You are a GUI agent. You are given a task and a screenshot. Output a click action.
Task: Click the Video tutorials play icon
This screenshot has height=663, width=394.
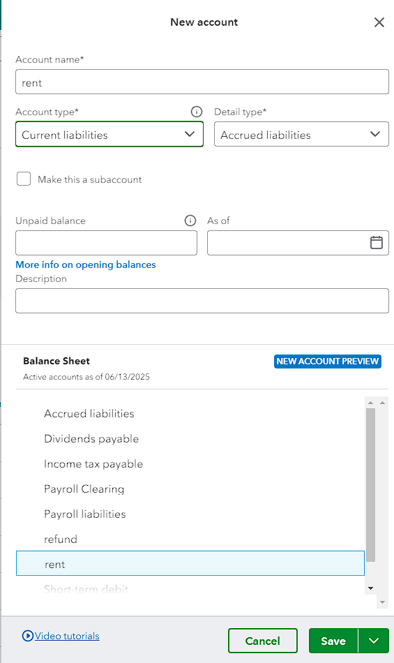[x=27, y=636]
